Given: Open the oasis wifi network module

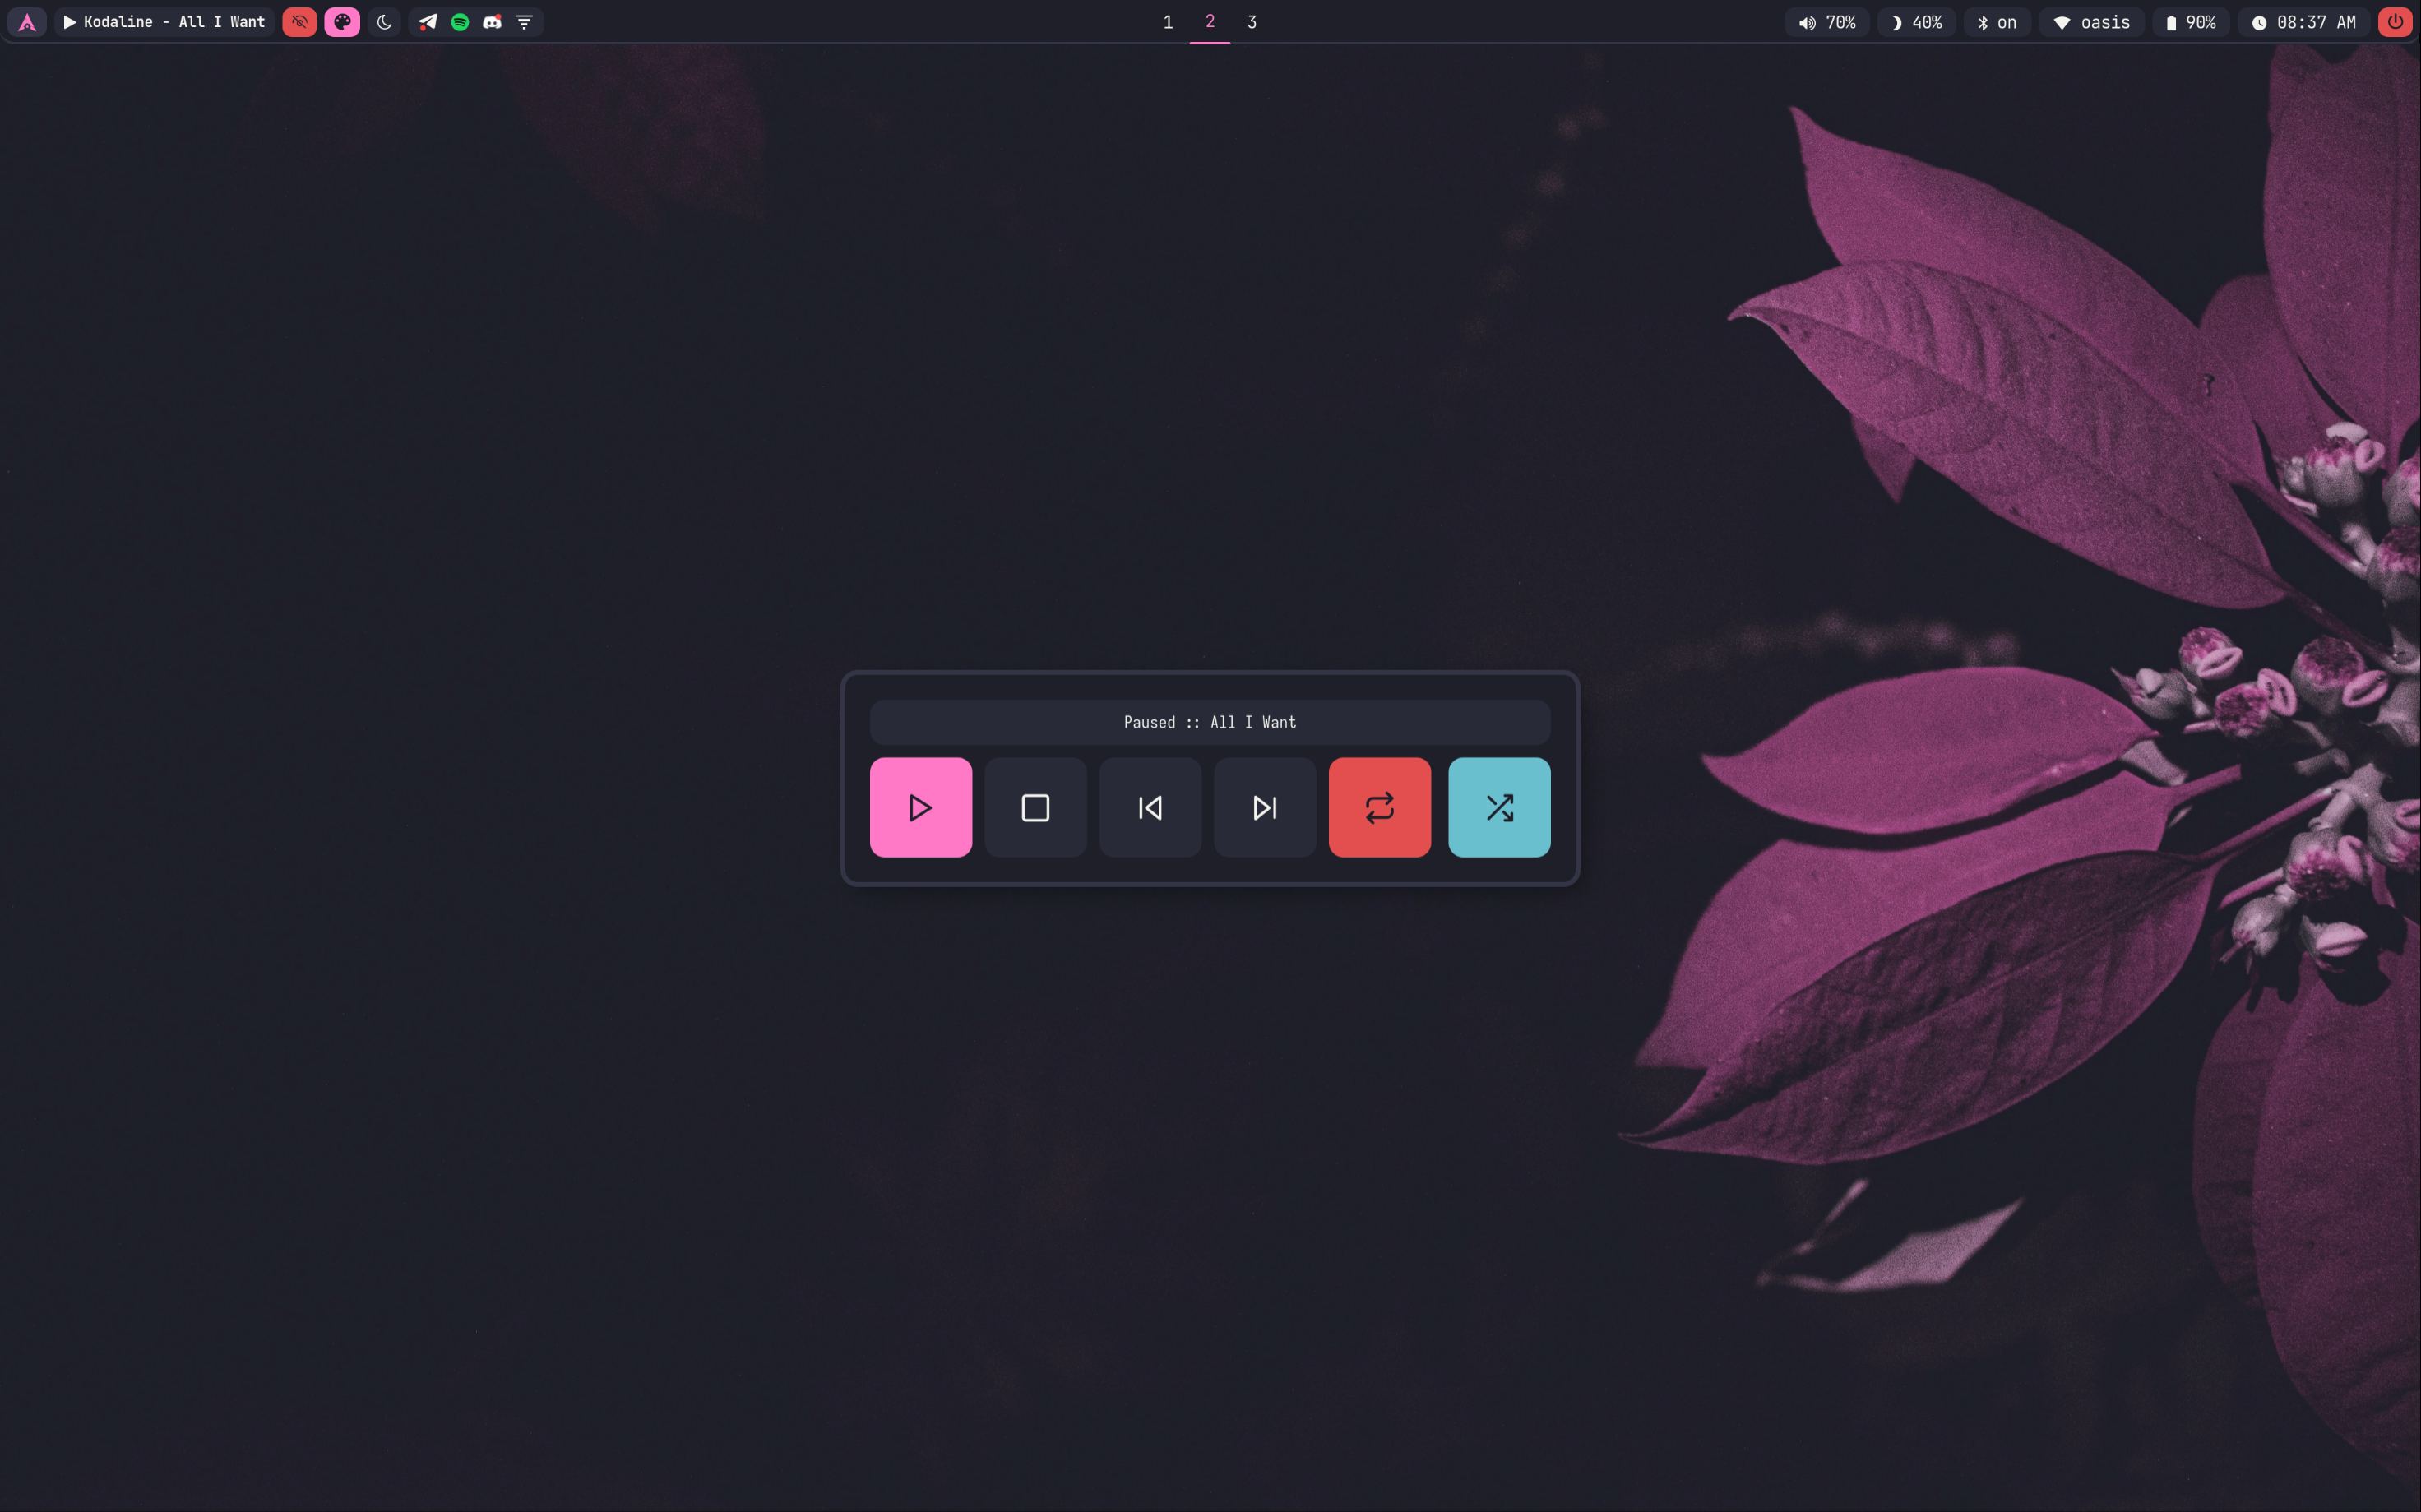Looking at the screenshot, I should (2091, 22).
